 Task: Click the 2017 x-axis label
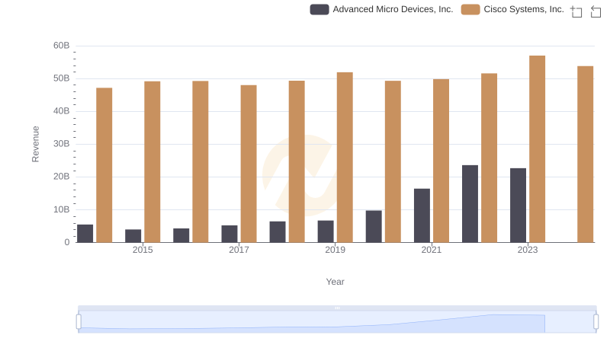coord(239,250)
